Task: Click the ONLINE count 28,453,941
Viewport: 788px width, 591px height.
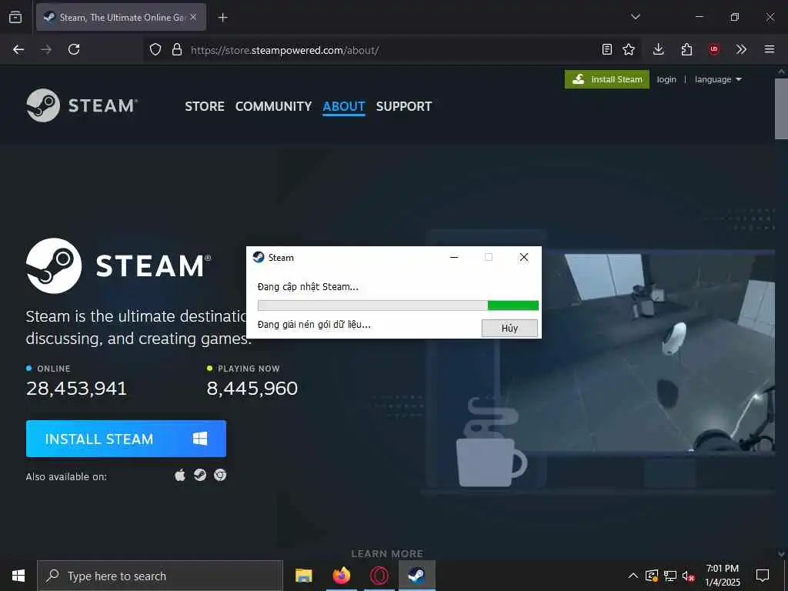Action: pyautogui.click(x=76, y=388)
